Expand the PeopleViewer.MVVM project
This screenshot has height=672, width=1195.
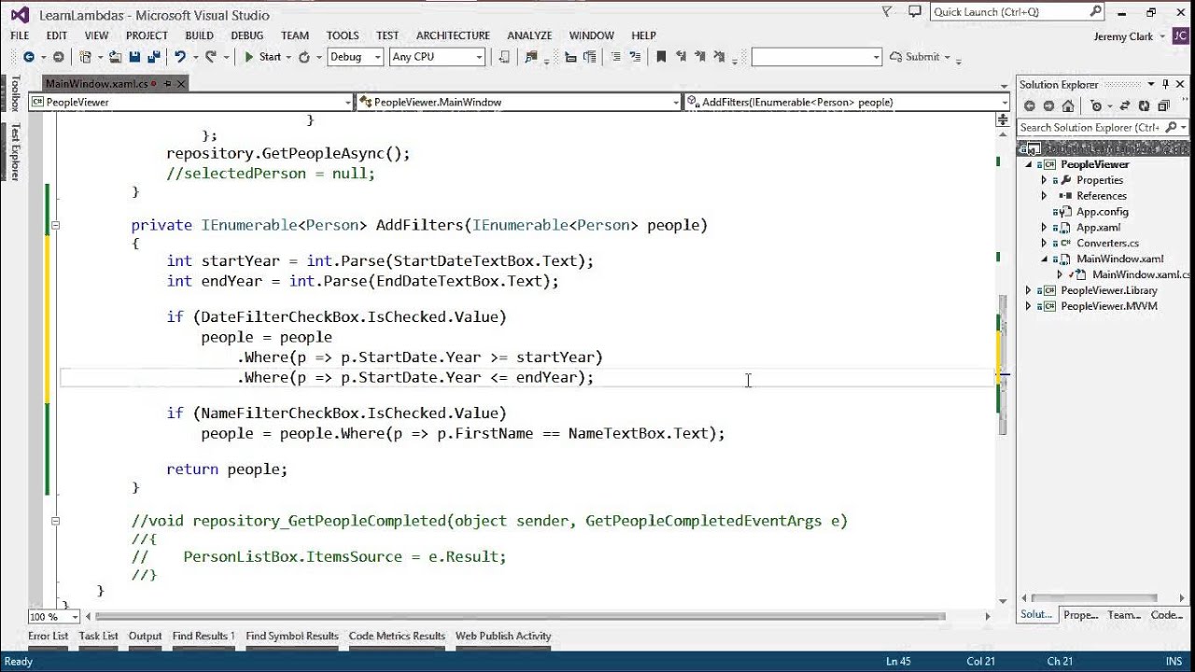[1030, 306]
